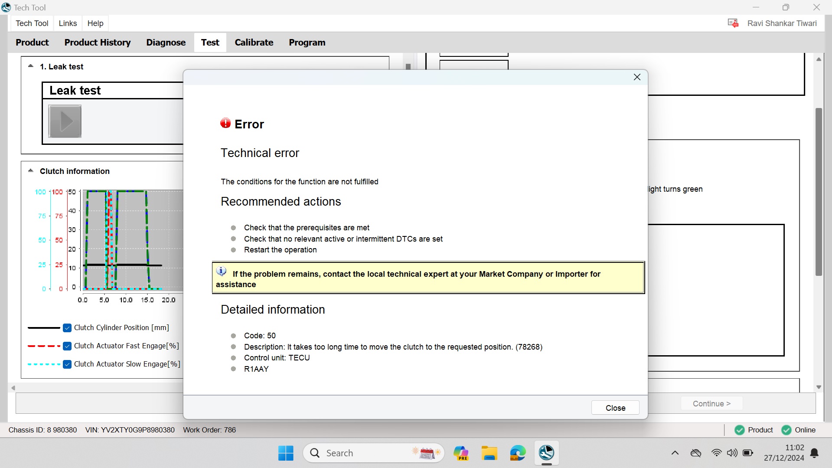This screenshot has width=832, height=468.
Task: Switch to the Calibrate tab
Action: point(254,43)
